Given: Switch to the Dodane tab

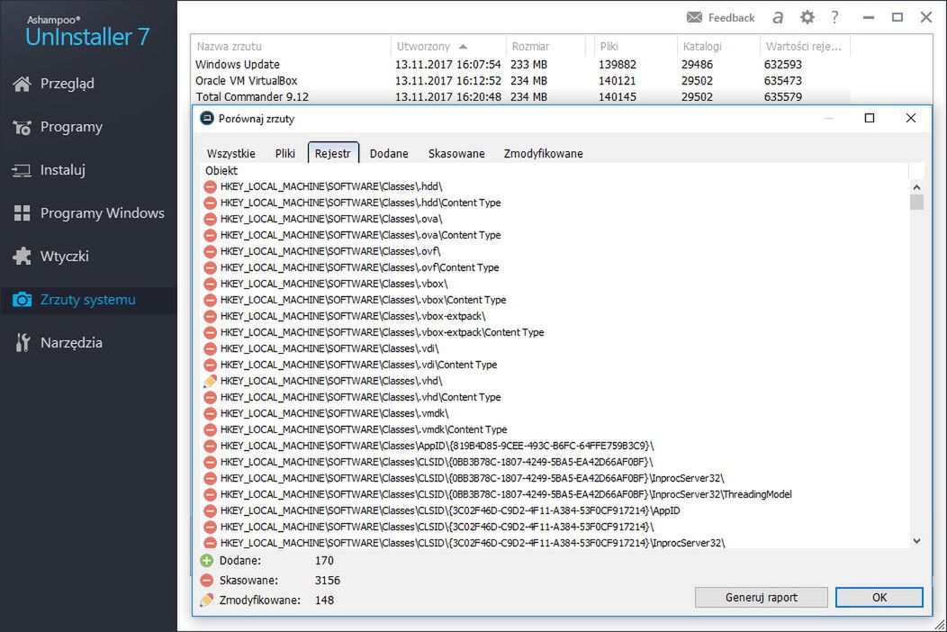Looking at the screenshot, I should [389, 153].
